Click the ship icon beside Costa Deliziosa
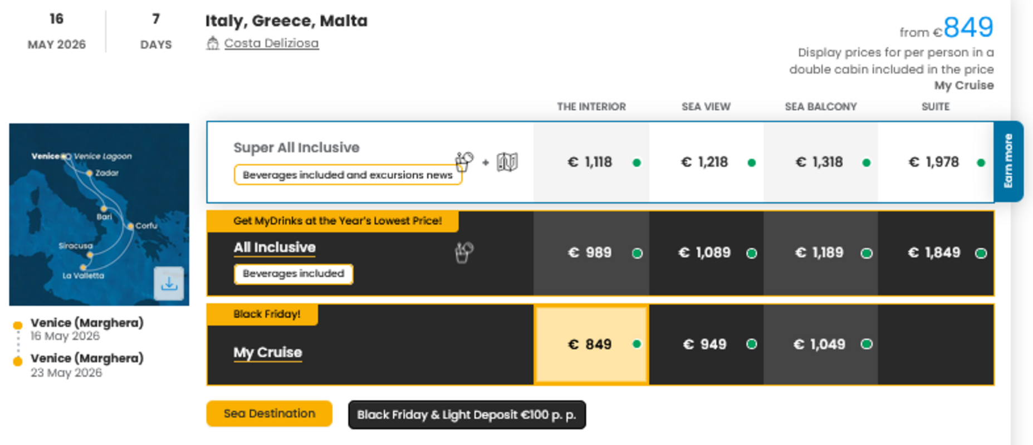 [x=212, y=43]
